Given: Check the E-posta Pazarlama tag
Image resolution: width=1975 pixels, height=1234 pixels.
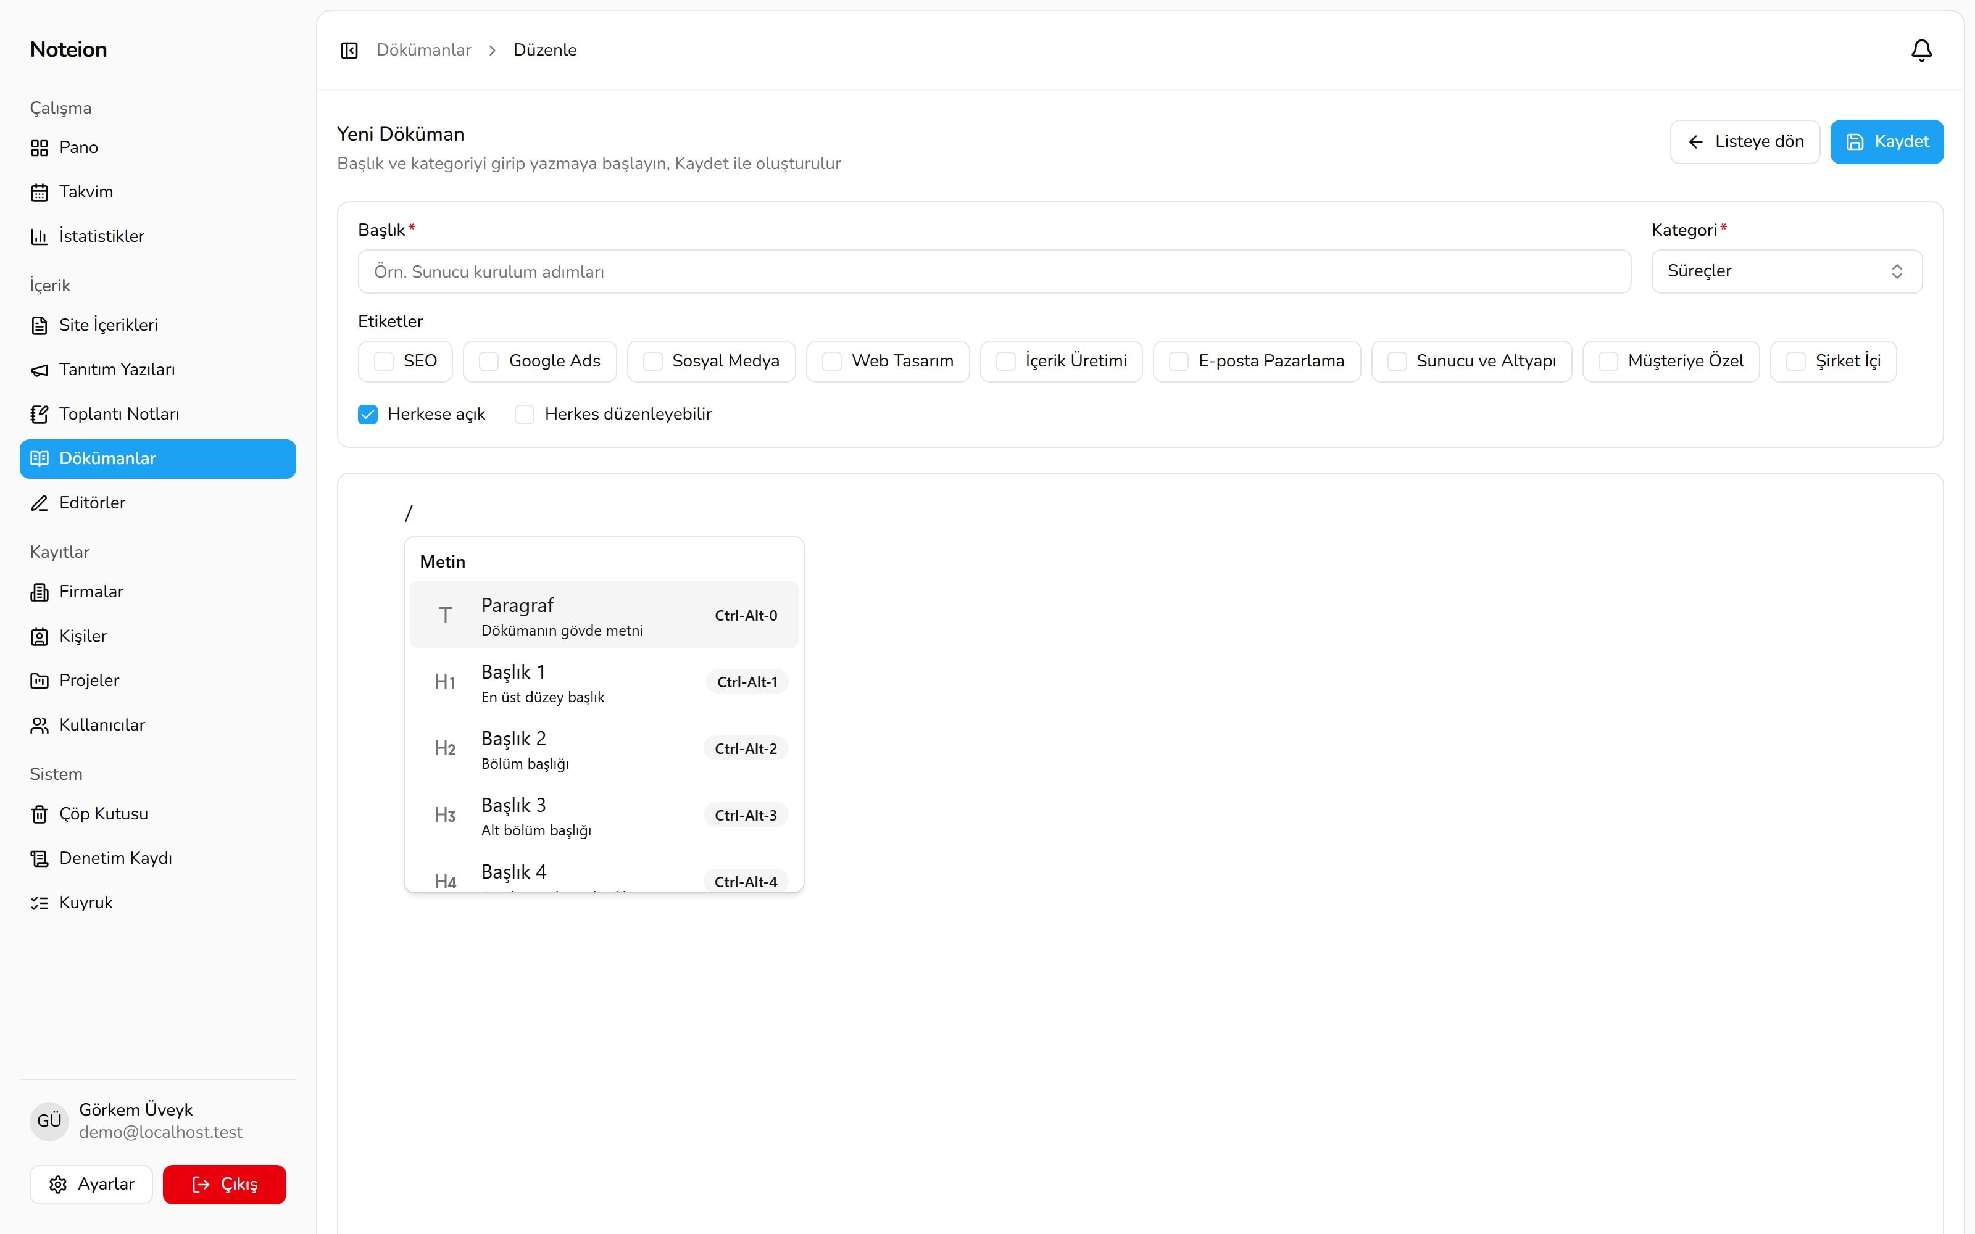Looking at the screenshot, I should click(1179, 362).
